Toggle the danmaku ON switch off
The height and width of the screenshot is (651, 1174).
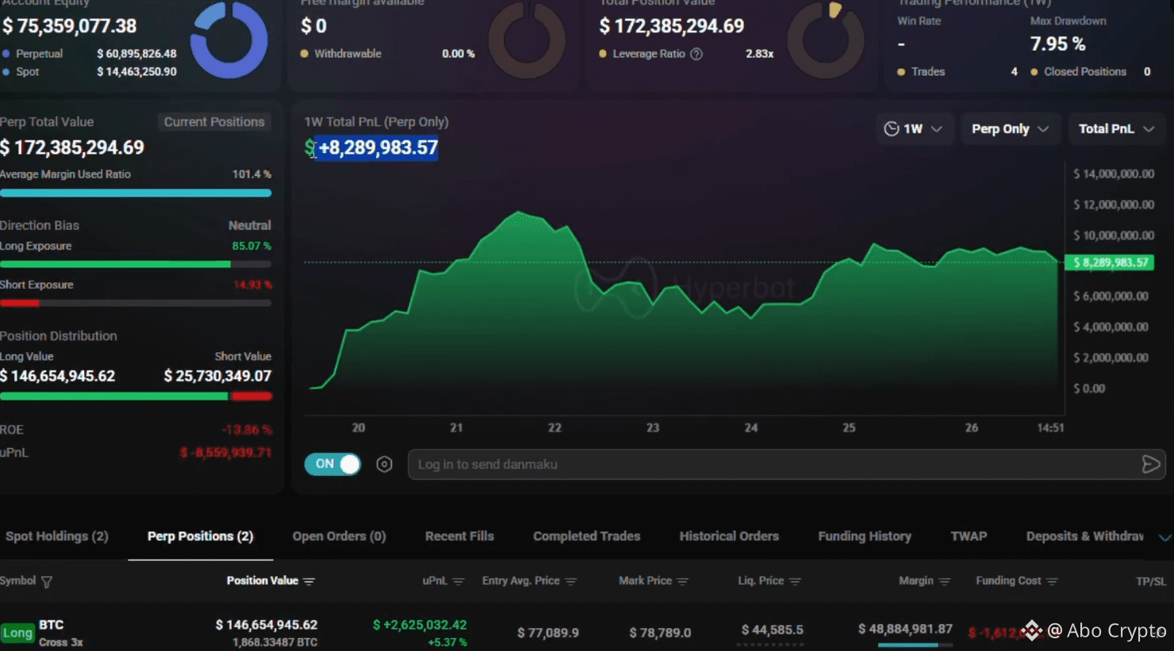click(332, 464)
